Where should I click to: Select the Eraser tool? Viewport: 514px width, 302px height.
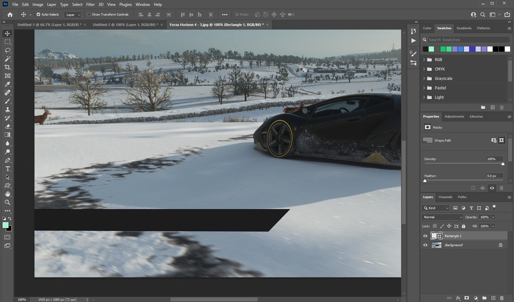7,126
